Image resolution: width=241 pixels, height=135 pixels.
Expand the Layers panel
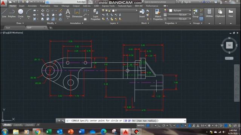[x=114, y=23]
